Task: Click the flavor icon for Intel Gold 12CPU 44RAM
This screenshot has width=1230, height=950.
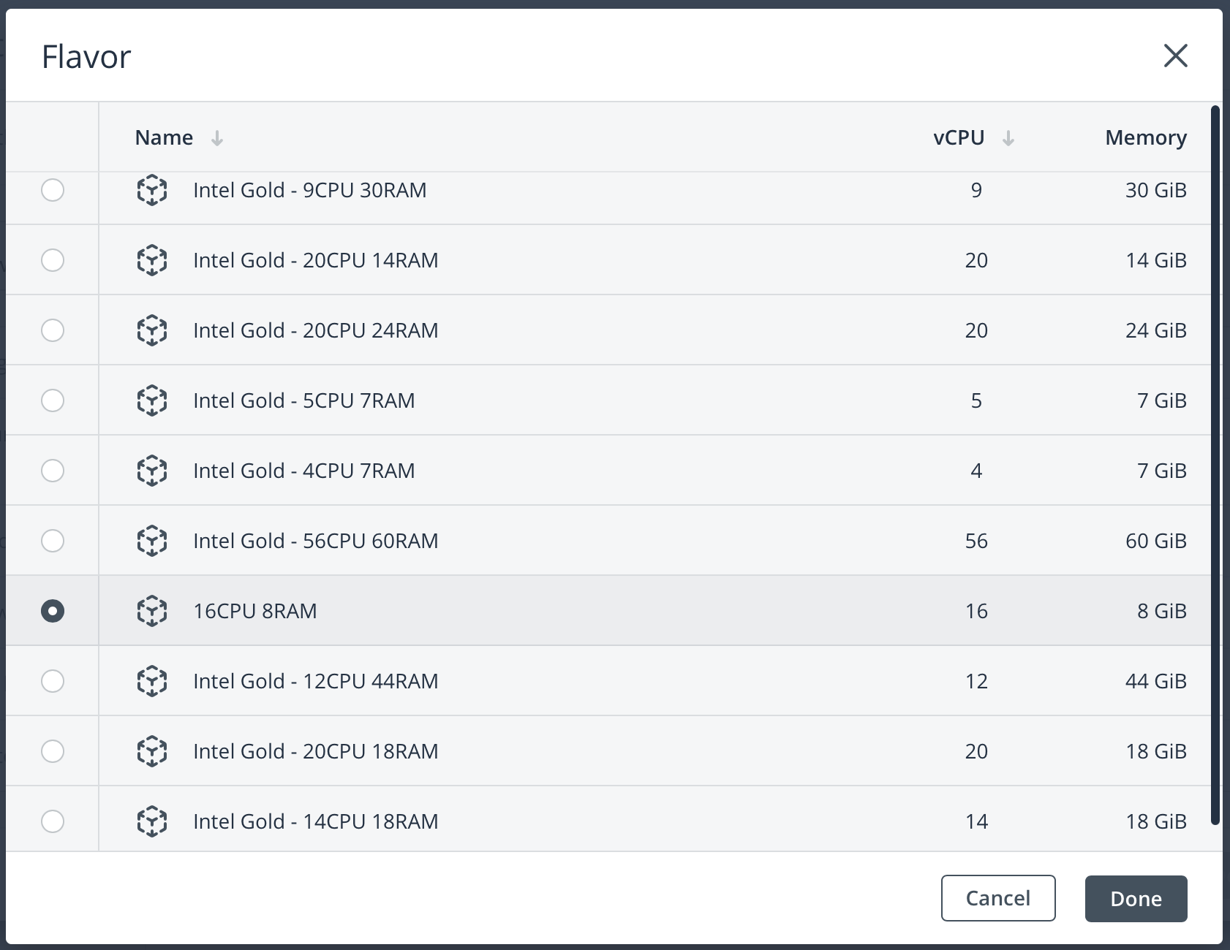Action: click(152, 681)
